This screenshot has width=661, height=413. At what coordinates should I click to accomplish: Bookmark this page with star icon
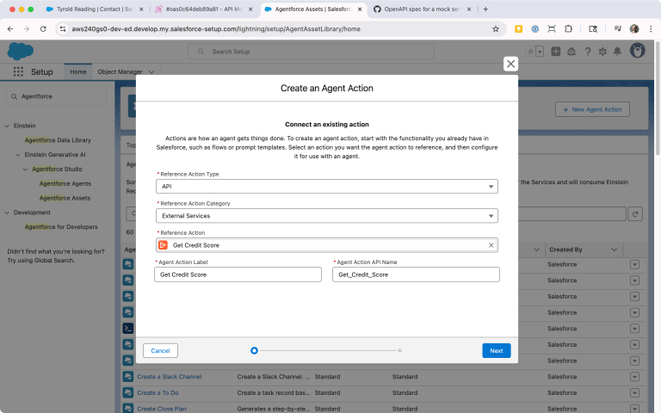tap(496, 29)
